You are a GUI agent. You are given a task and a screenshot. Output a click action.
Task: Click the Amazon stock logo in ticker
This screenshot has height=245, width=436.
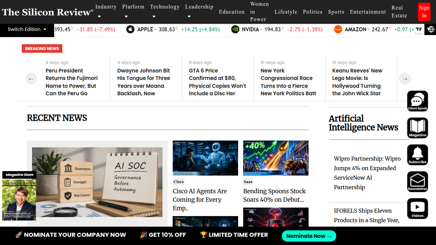[x=338, y=29]
